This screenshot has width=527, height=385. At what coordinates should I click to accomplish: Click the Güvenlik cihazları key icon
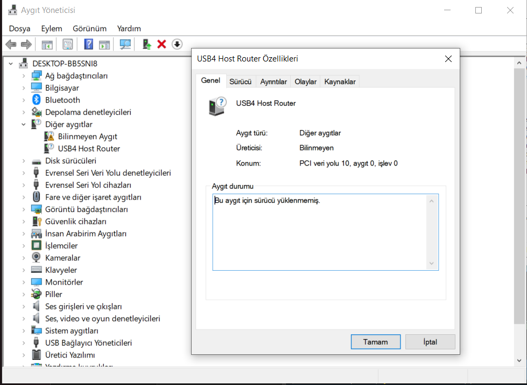[37, 222]
